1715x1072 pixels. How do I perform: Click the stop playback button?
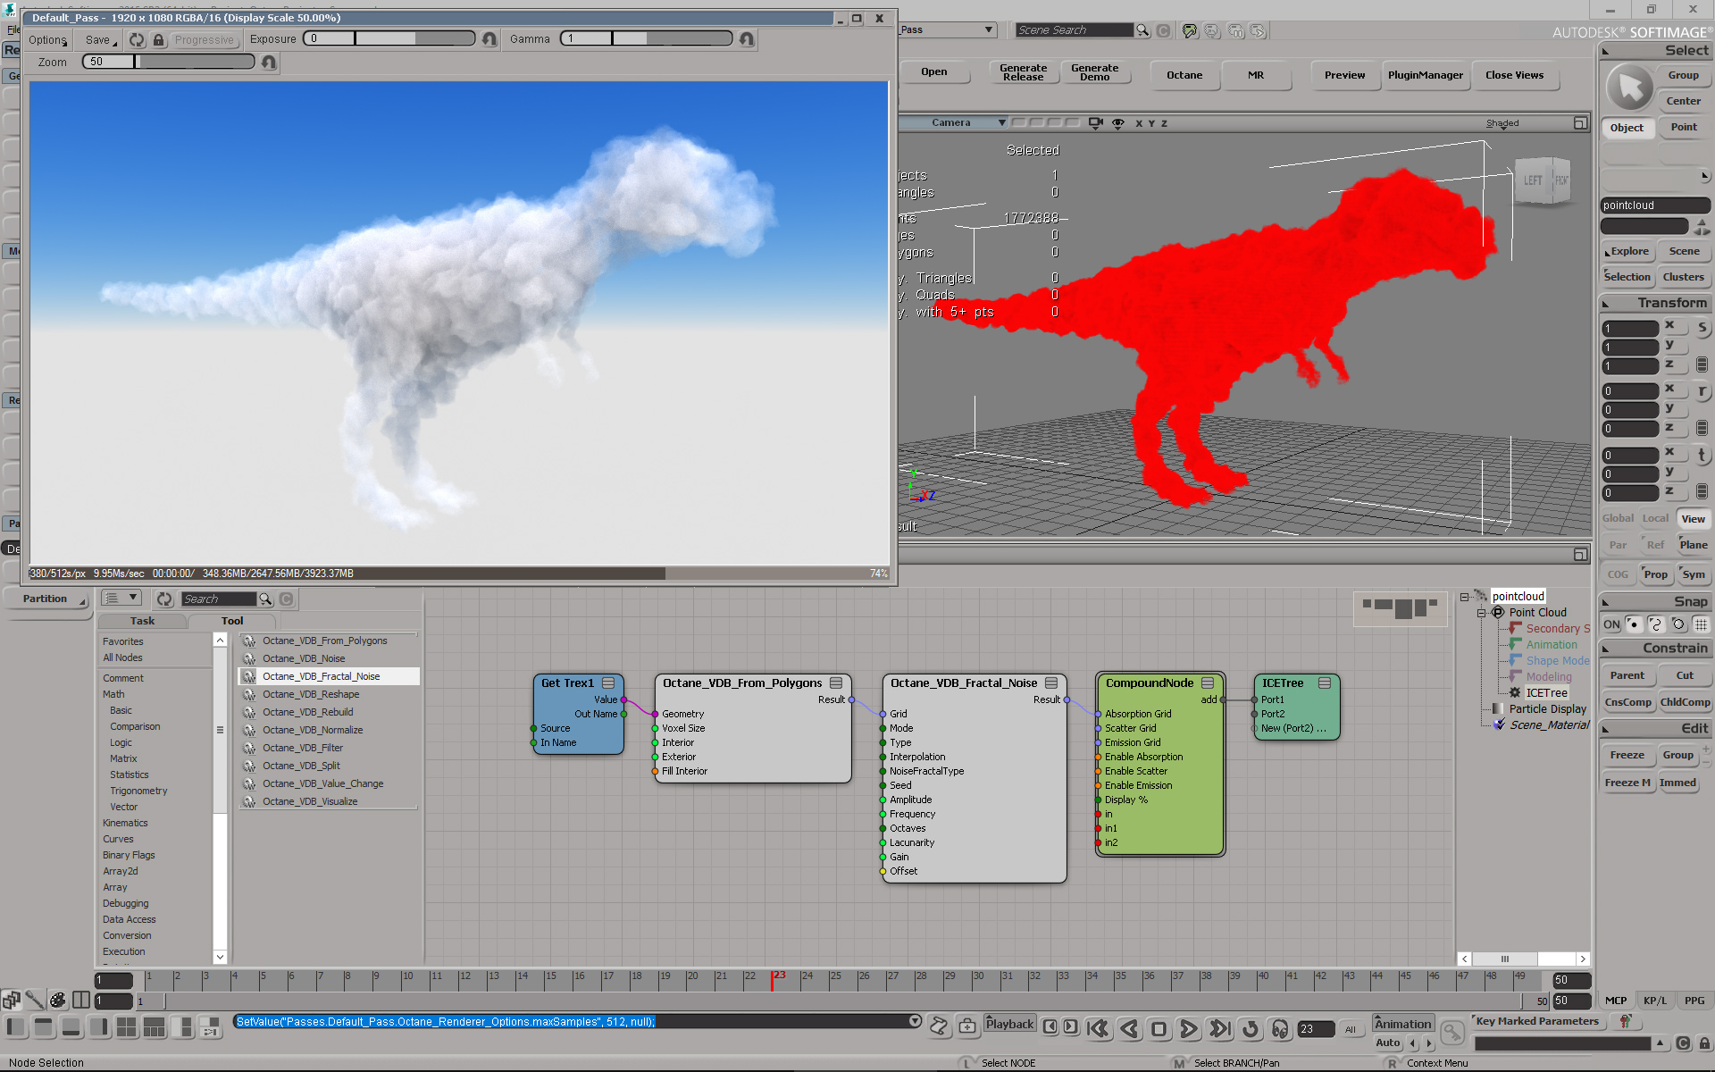1159,1029
